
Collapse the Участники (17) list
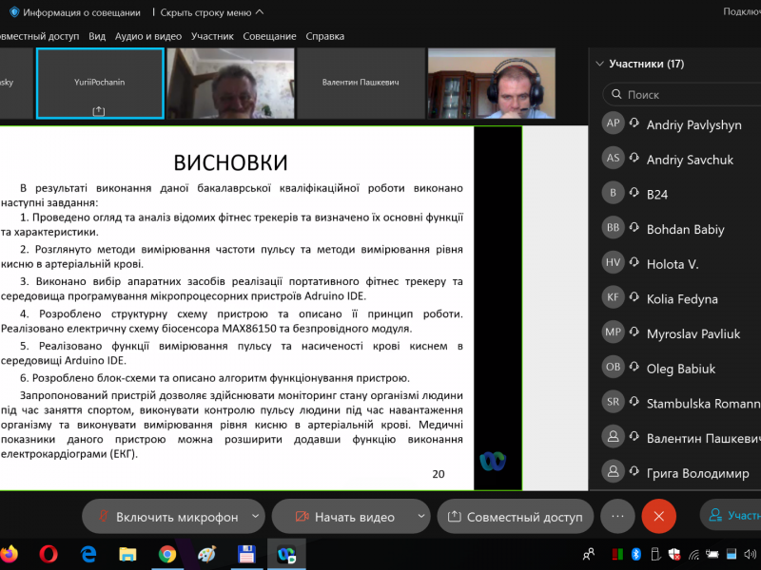click(x=599, y=65)
